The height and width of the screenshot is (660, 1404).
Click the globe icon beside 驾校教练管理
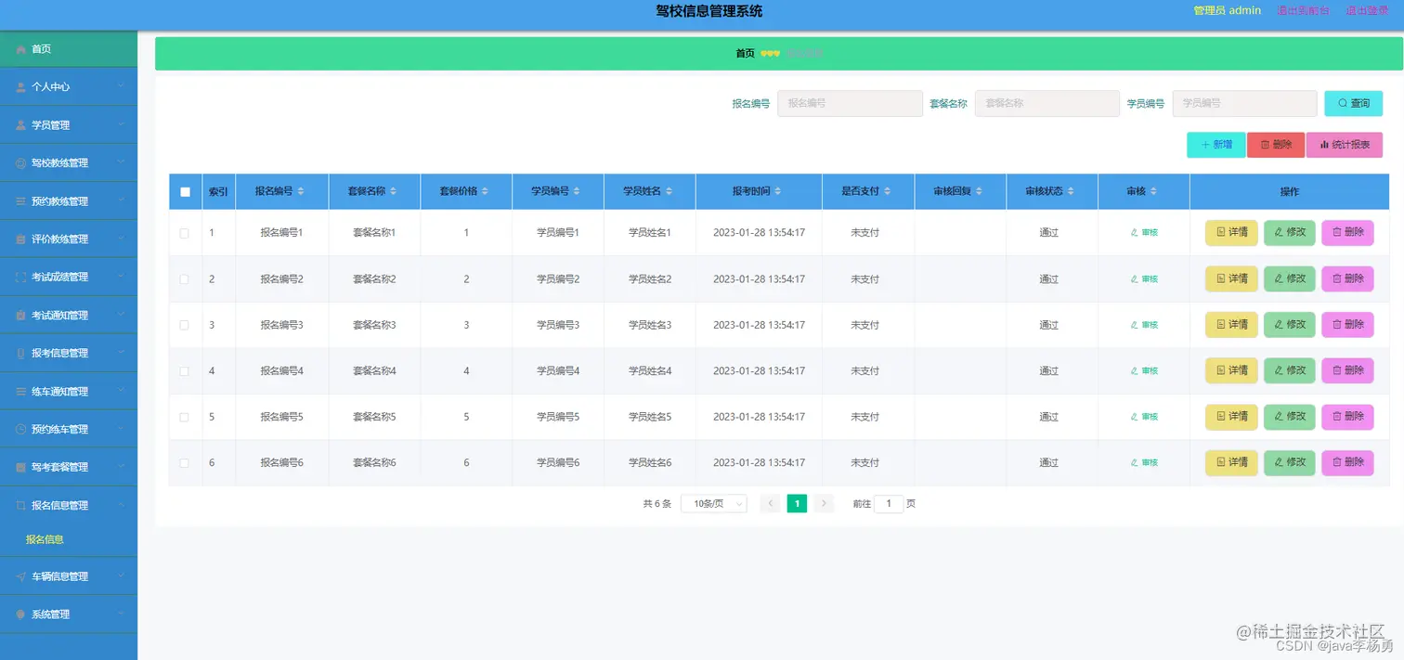click(x=20, y=163)
